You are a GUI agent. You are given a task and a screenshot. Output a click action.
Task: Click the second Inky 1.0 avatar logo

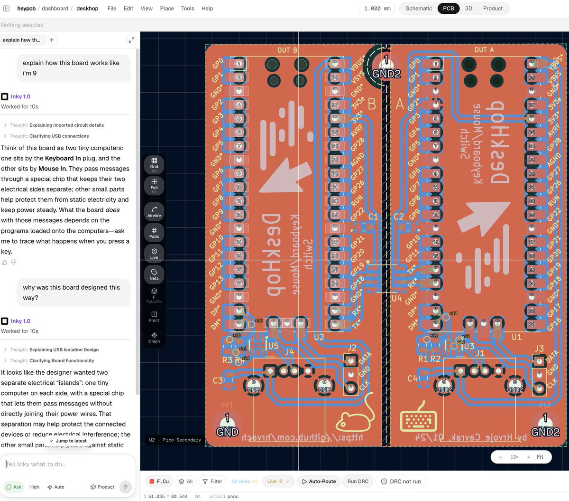pyautogui.click(x=4, y=321)
